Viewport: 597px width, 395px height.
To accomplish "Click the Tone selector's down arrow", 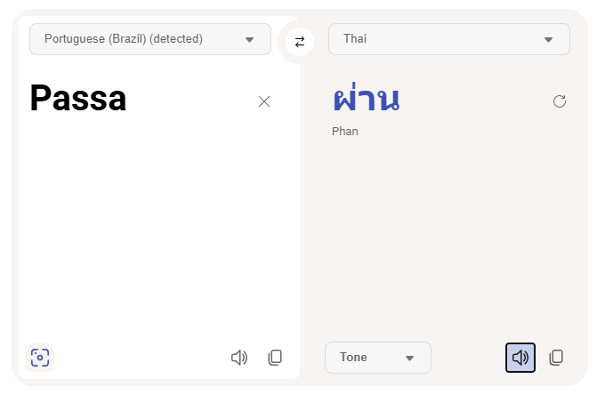I will coord(409,358).
